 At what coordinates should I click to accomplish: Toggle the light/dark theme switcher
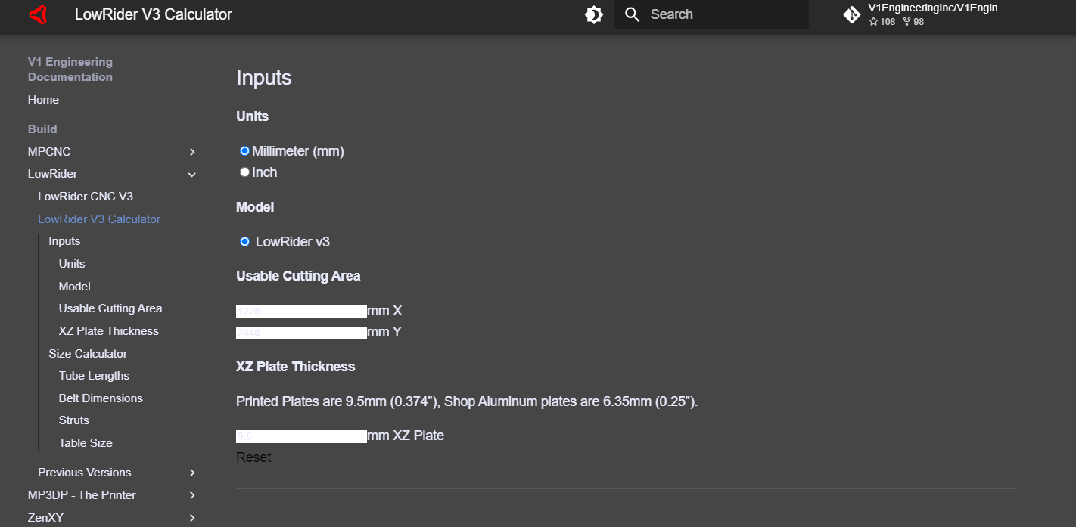(594, 14)
